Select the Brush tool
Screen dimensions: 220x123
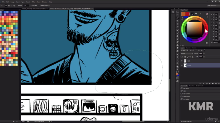(177, 33)
